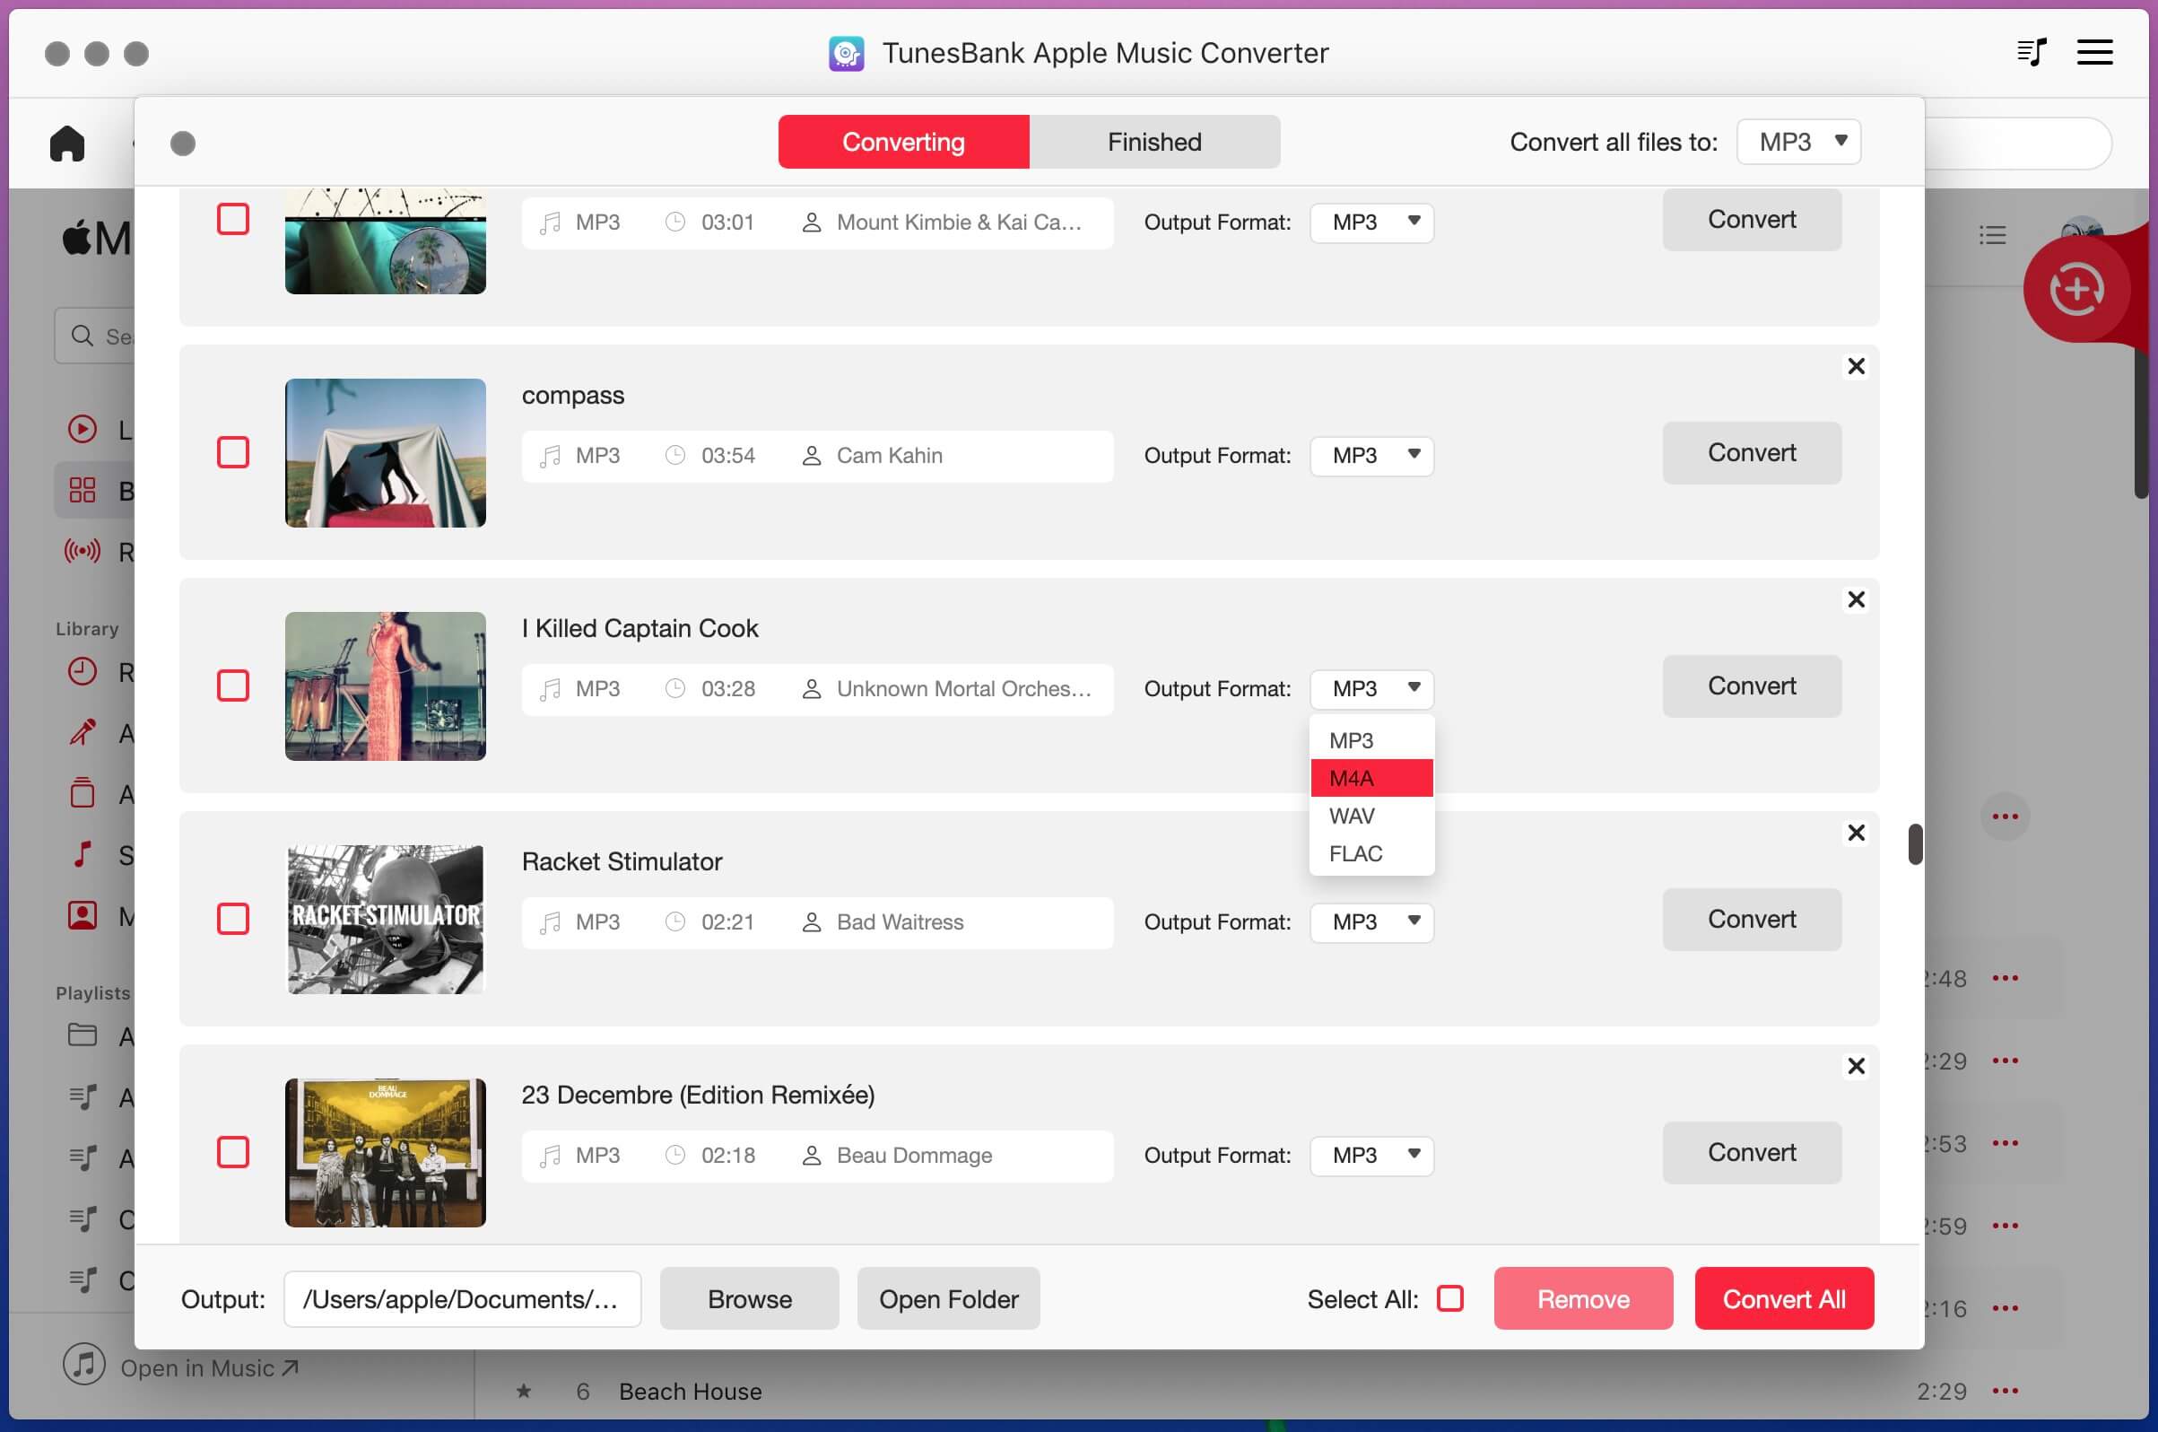Click the Browse button
This screenshot has width=2158, height=1432.
[750, 1298]
